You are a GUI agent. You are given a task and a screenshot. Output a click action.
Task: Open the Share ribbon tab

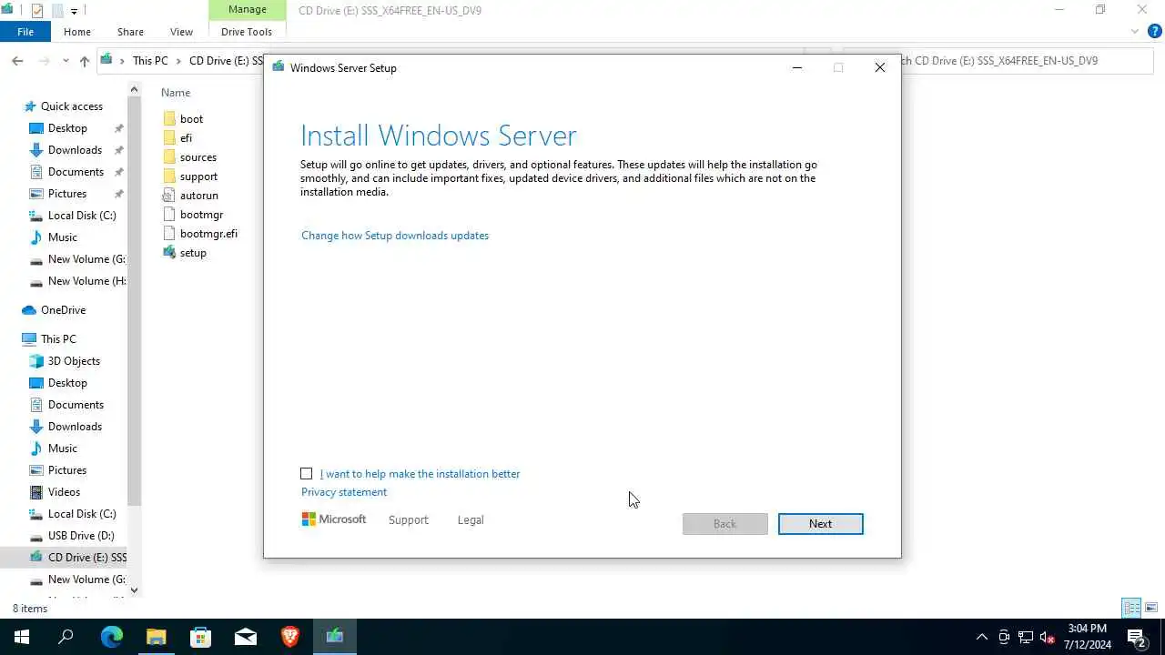[130, 32]
